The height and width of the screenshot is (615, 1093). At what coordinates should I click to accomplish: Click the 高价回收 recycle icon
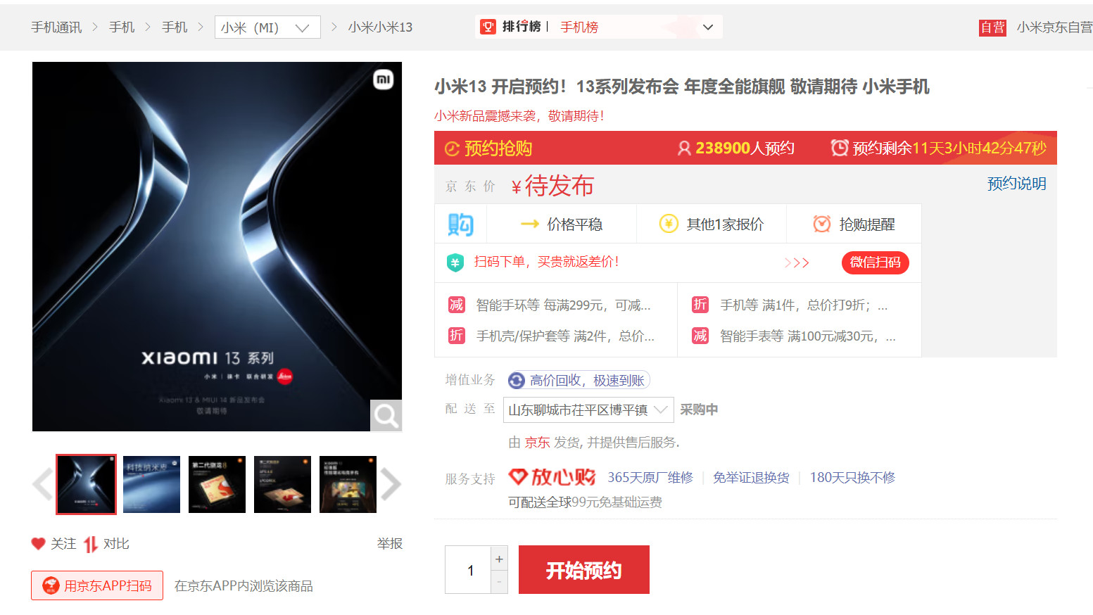[517, 379]
